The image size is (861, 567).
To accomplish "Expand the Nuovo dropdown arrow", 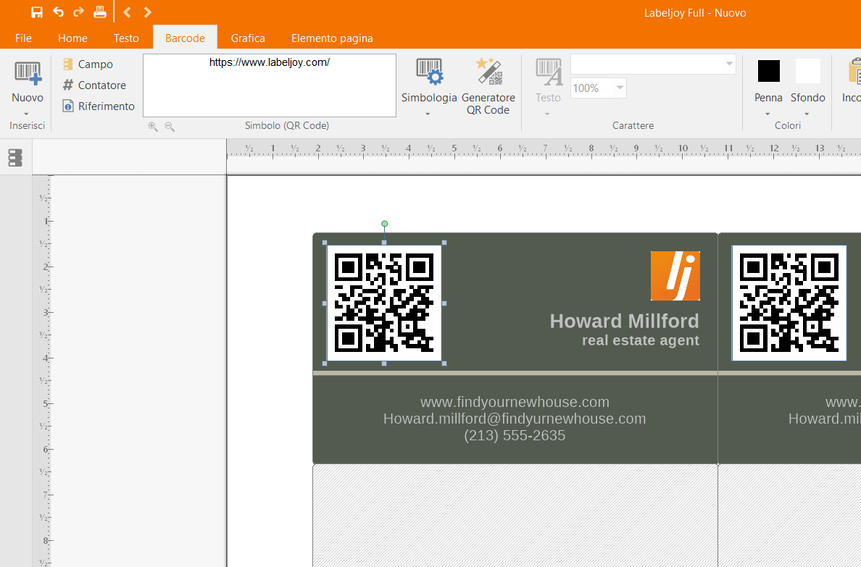I will [x=26, y=114].
